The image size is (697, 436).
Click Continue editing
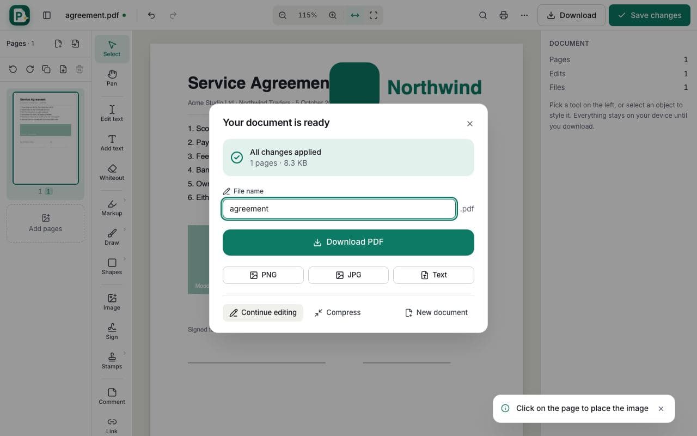pyautogui.click(x=263, y=312)
